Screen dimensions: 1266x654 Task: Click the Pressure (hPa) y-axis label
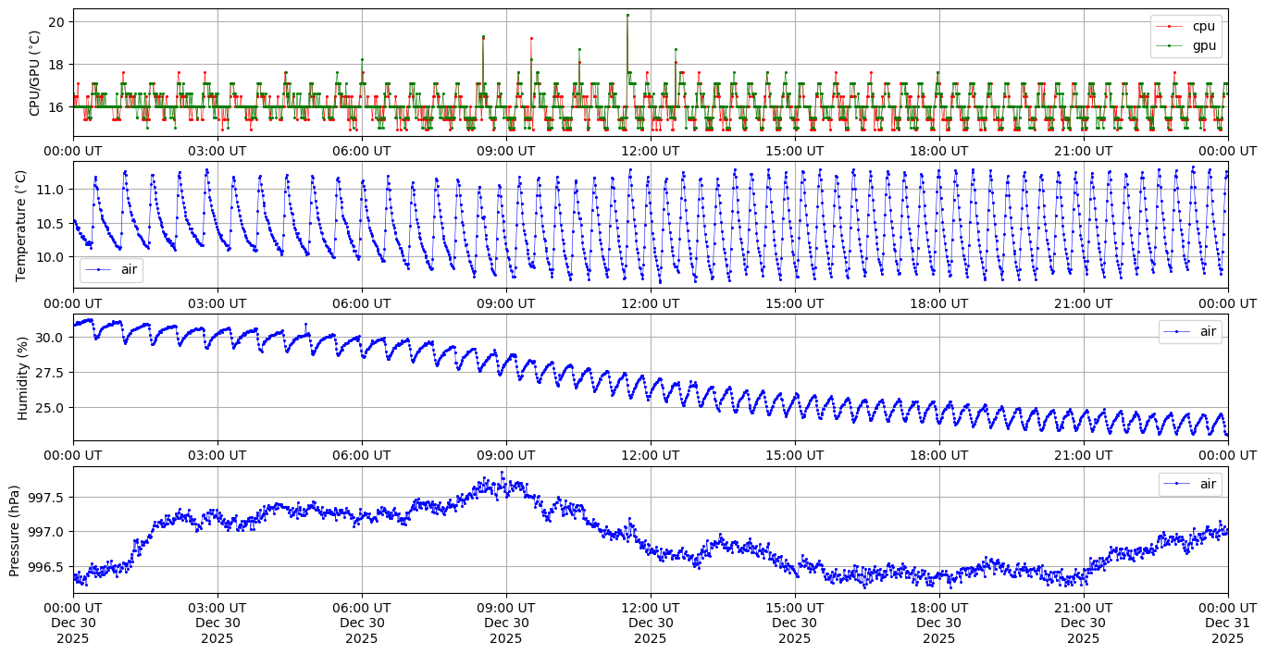15,530
